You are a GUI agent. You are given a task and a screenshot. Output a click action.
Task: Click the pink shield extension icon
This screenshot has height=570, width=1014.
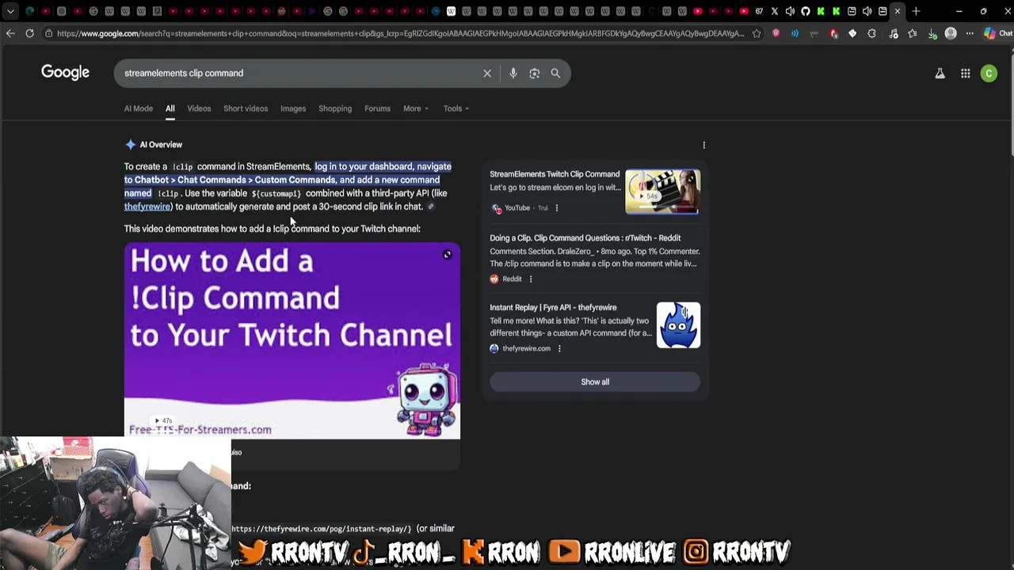(776, 33)
